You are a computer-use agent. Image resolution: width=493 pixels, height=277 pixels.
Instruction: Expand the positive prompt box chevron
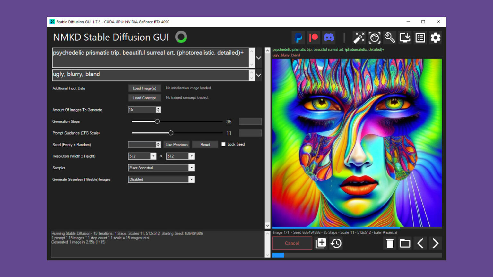click(258, 58)
